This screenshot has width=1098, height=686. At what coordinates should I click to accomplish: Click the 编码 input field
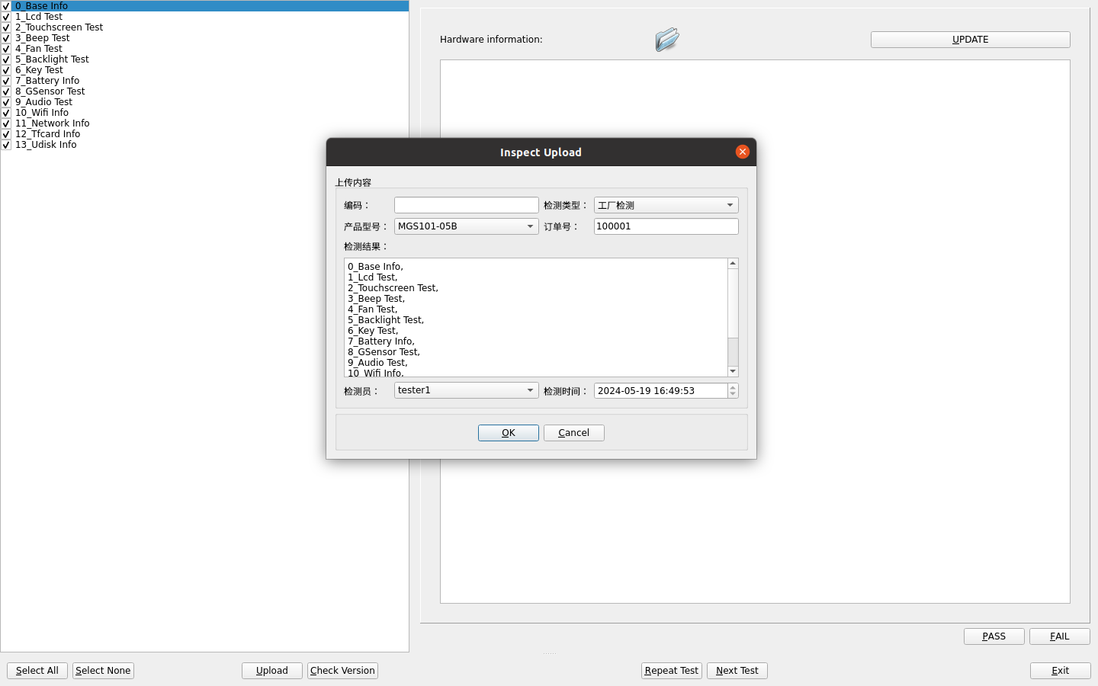click(x=467, y=205)
